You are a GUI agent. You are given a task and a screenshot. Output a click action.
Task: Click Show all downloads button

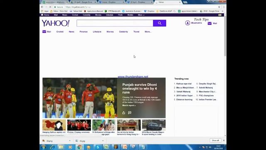215,140
